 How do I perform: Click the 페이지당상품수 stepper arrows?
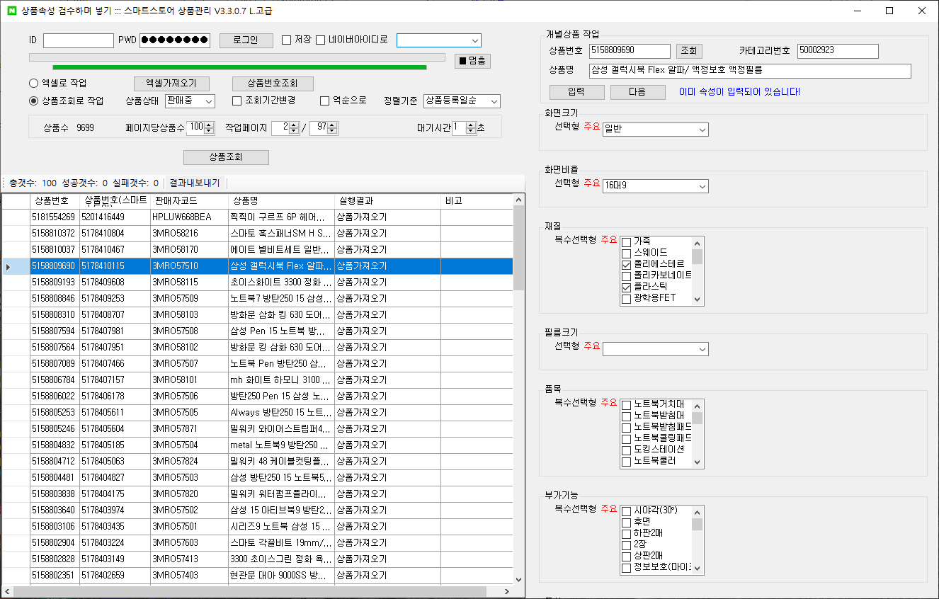[210, 128]
